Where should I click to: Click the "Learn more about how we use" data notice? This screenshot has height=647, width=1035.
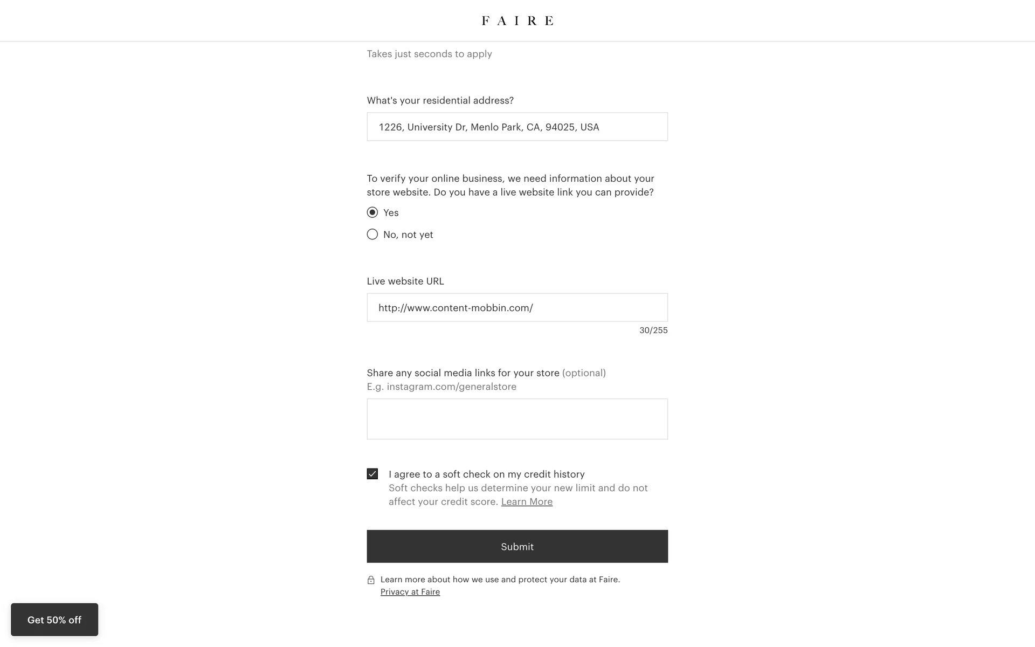pyautogui.click(x=500, y=579)
